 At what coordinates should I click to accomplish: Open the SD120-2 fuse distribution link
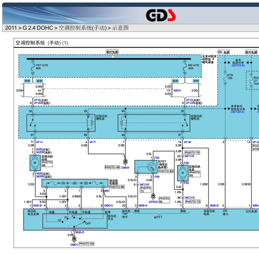tap(237, 112)
